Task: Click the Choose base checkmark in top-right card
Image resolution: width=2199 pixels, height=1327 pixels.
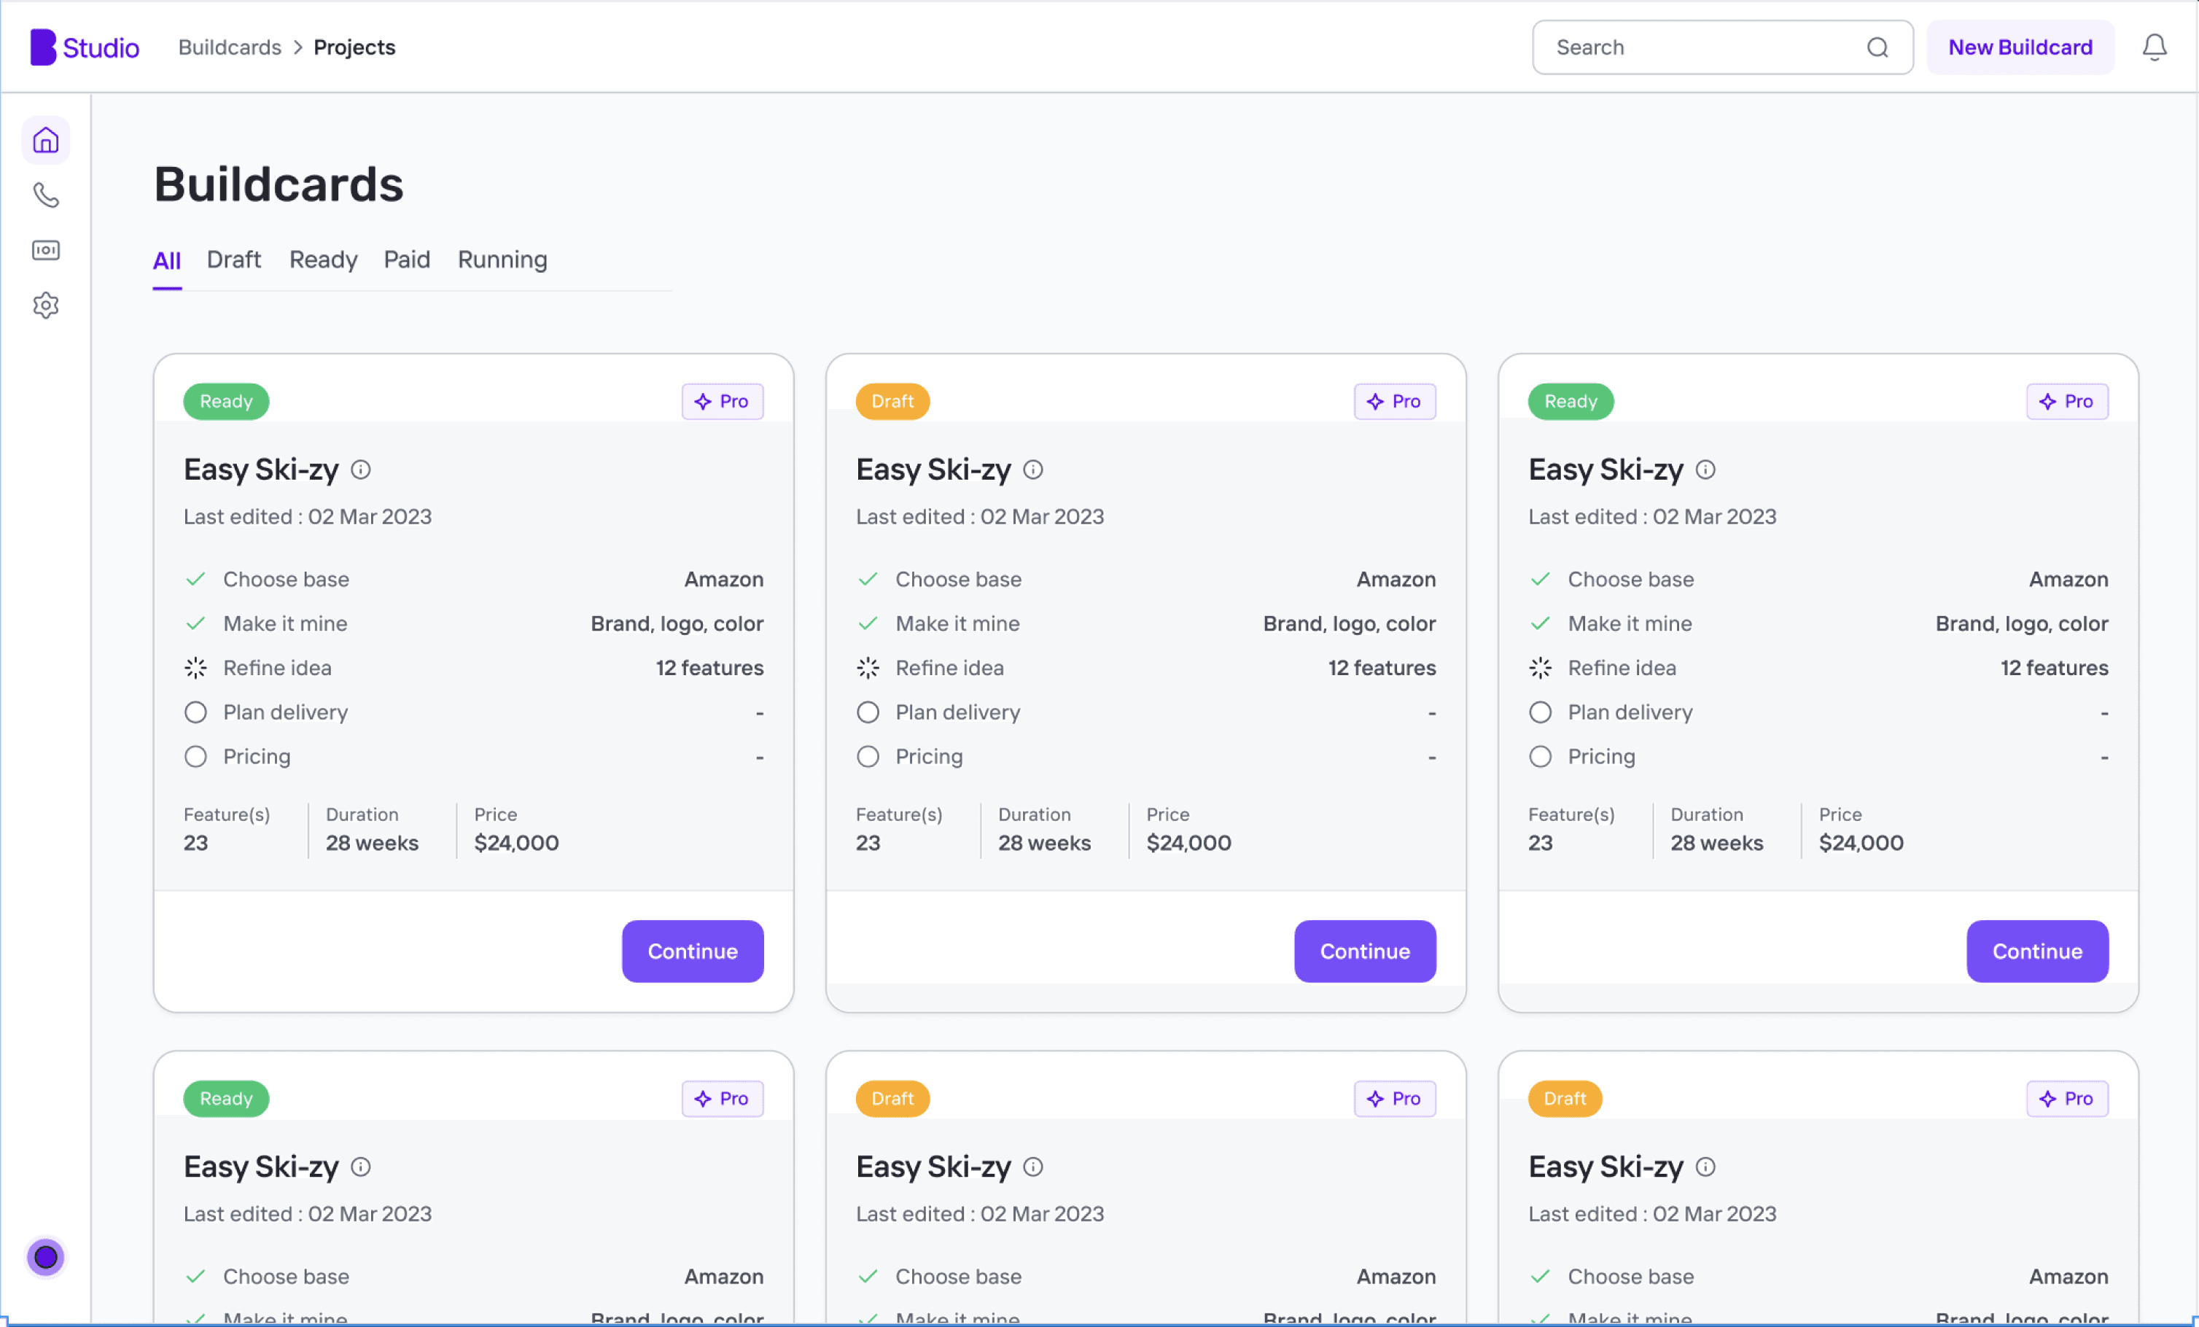Action: coord(1539,579)
